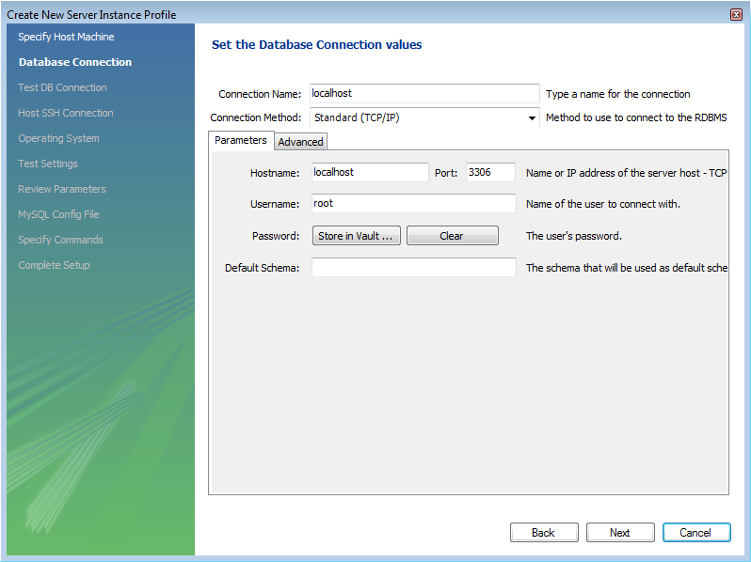The image size is (751, 562).
Task: Click the Complete Setup step
Action: (54, 265)
